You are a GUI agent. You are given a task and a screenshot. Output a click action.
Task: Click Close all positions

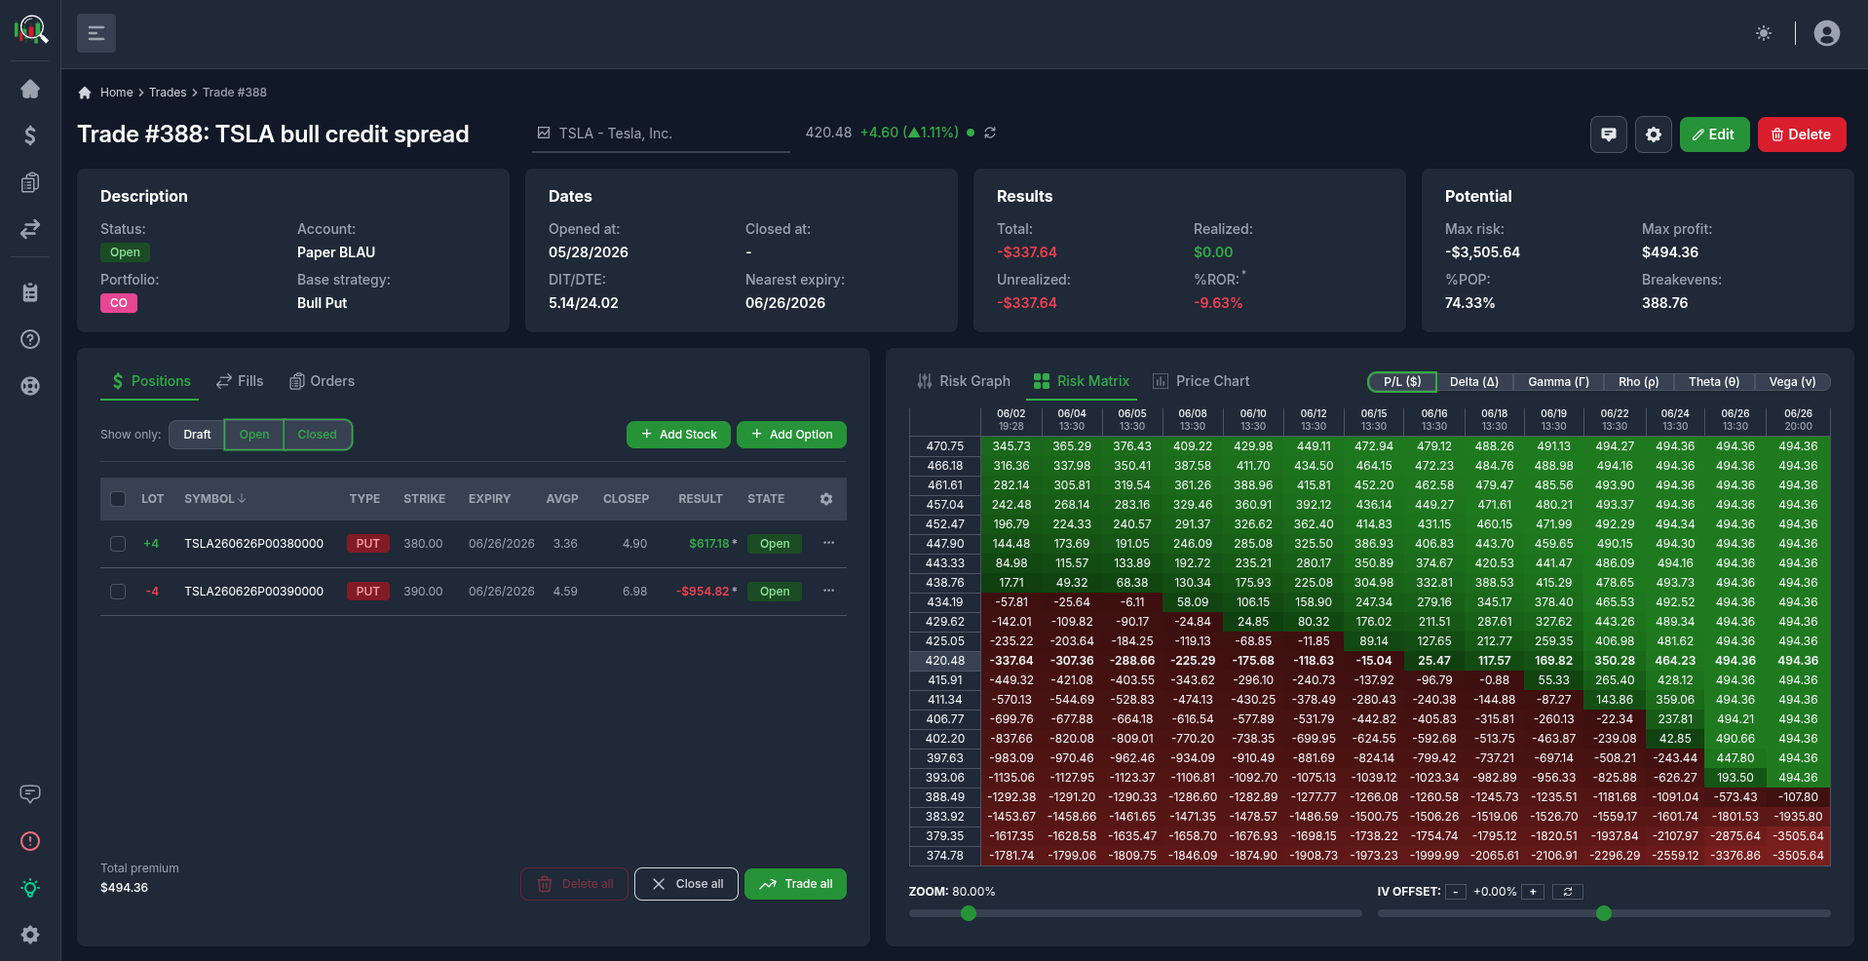point(686,884)
